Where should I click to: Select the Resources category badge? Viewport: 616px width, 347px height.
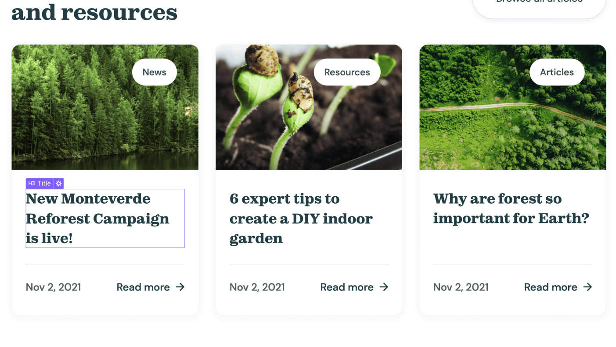tap(347, 72)
